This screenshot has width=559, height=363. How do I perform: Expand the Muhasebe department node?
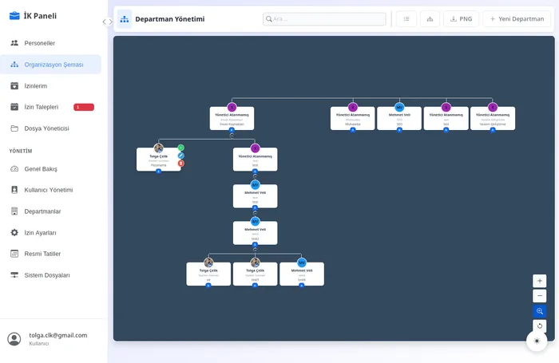(352, 130)
